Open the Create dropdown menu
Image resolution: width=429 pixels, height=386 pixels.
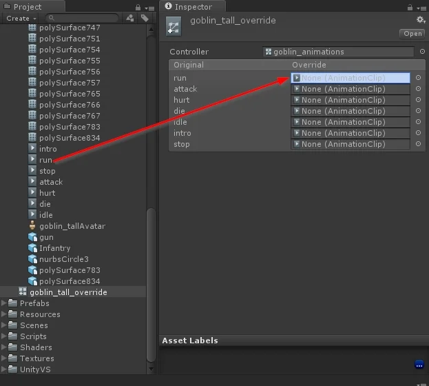[20, 19]
